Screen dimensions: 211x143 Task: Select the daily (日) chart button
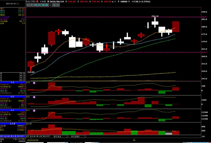(50, 5)
